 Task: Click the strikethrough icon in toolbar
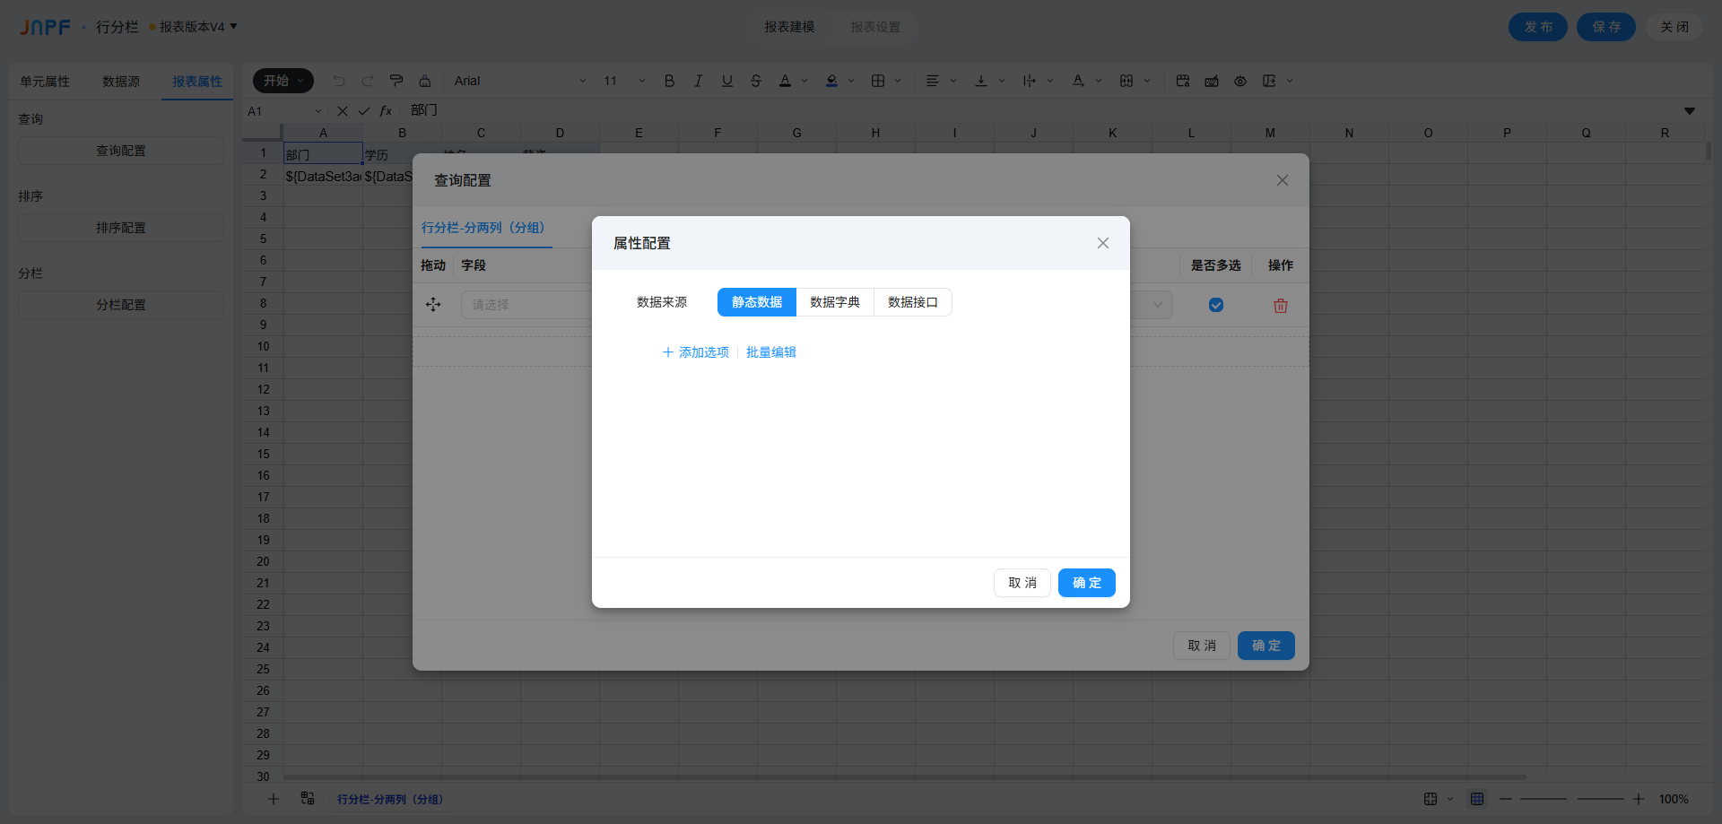(755, 81)
